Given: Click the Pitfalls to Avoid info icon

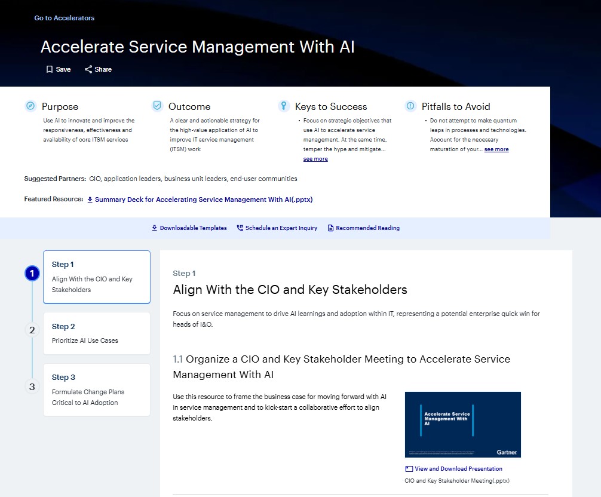Looking at the screenshot, I should pyautogui.click(x=410, y=106).
